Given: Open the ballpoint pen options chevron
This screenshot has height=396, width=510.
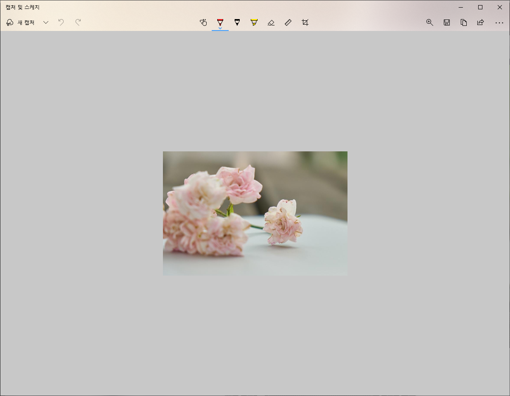Looking at the screenshot, I should click(220, 28).
